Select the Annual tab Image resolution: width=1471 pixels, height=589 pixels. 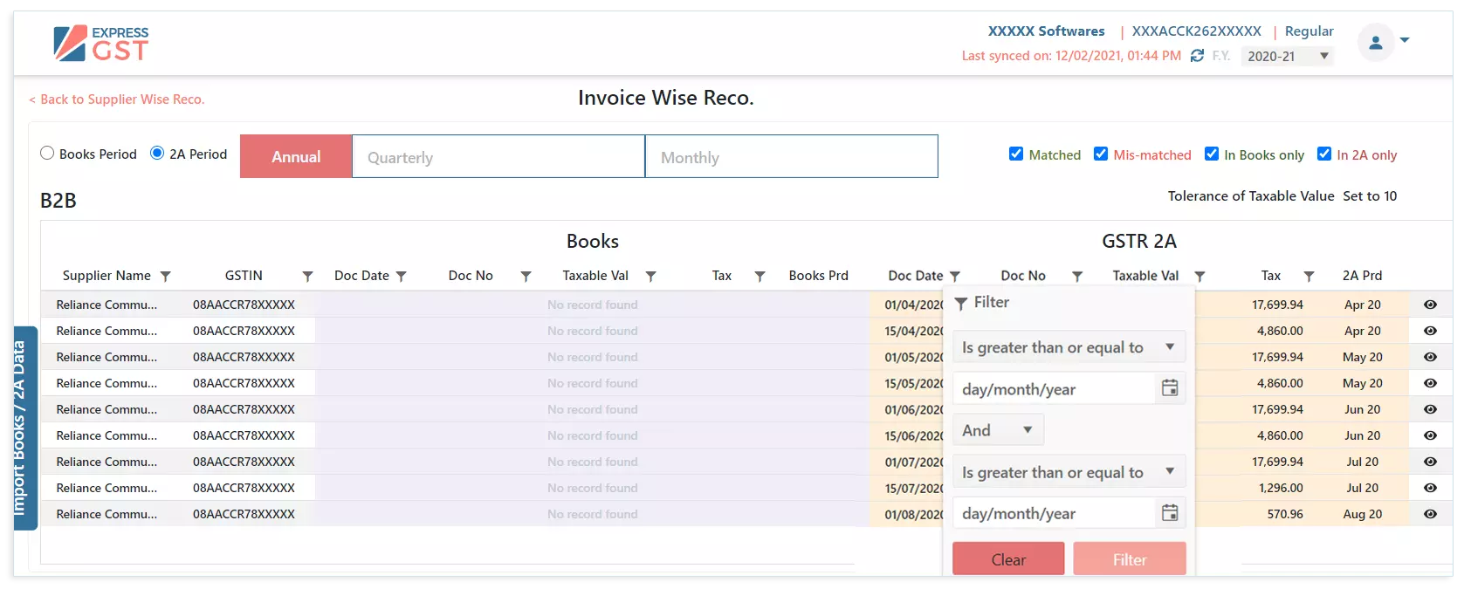[296, 156]
